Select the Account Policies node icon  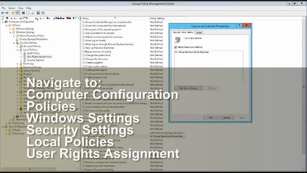click(x=21, y=46)
